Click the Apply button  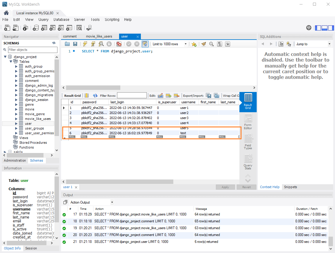225,187
